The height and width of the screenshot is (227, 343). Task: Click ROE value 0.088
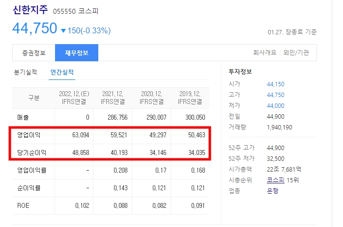point(120,205)
